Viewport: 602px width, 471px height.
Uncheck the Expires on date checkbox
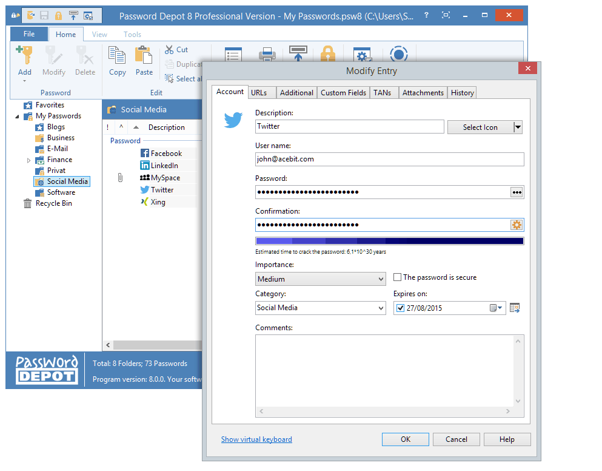(x=401, y=308)
